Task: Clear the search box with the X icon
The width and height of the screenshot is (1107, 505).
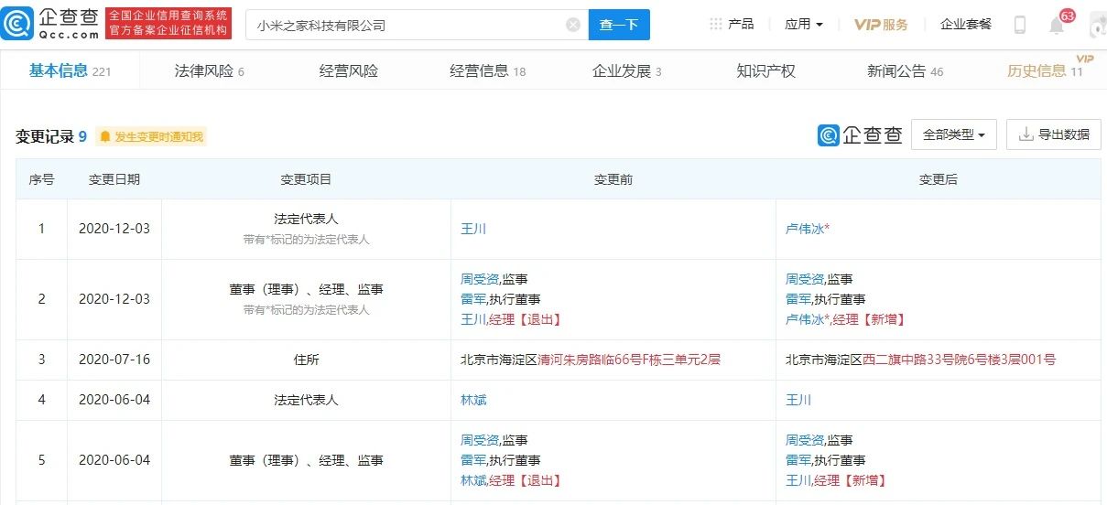Action: tap(573, 25)
